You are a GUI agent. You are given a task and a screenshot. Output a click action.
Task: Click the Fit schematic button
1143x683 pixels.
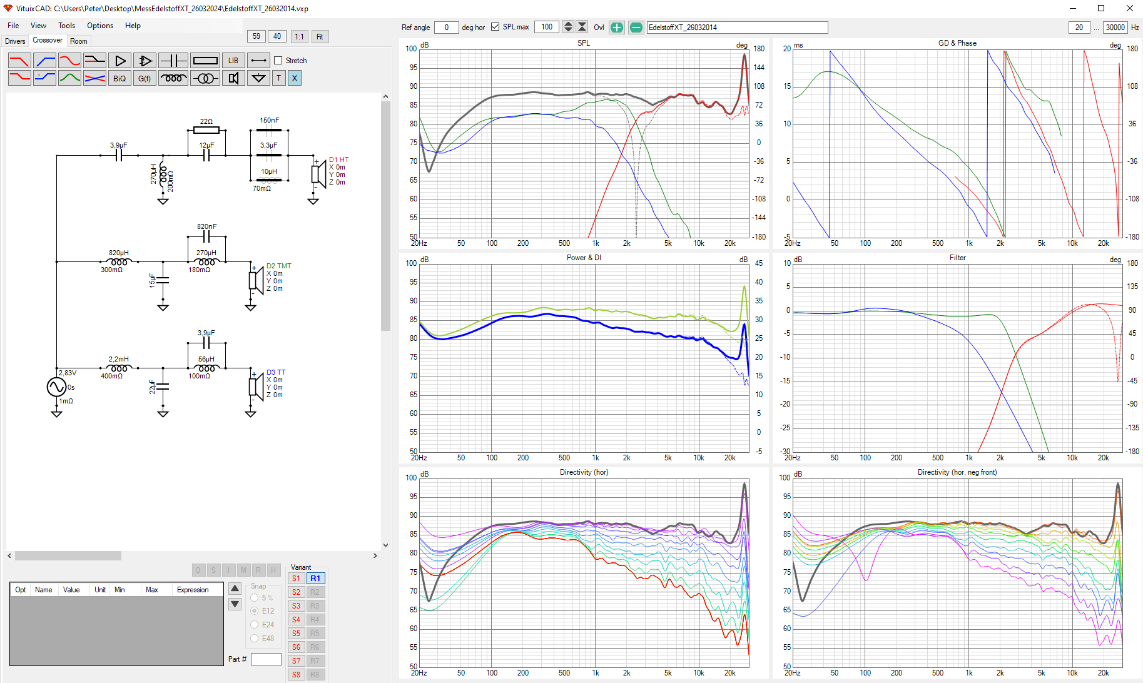(320, 37)
